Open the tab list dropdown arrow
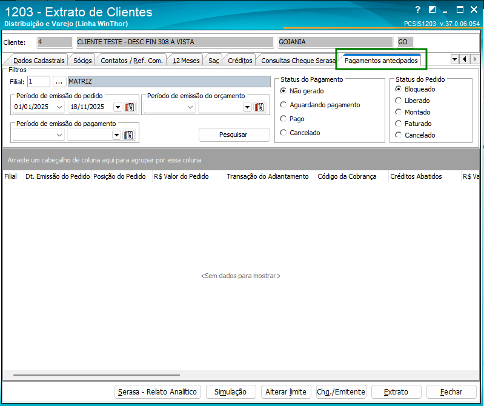Screen dimensions: 484x406 pos(454,59)
